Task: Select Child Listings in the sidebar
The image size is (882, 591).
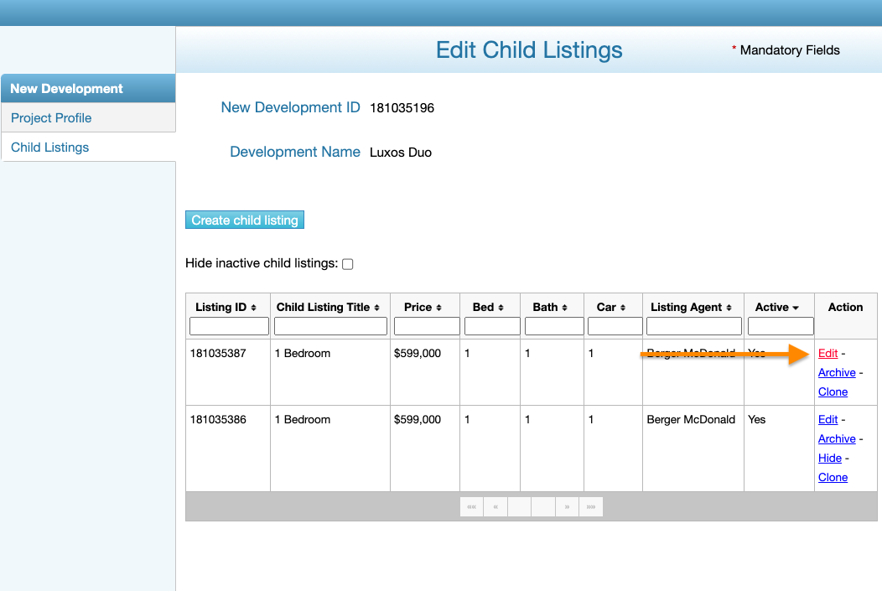Action: (49, 148)
